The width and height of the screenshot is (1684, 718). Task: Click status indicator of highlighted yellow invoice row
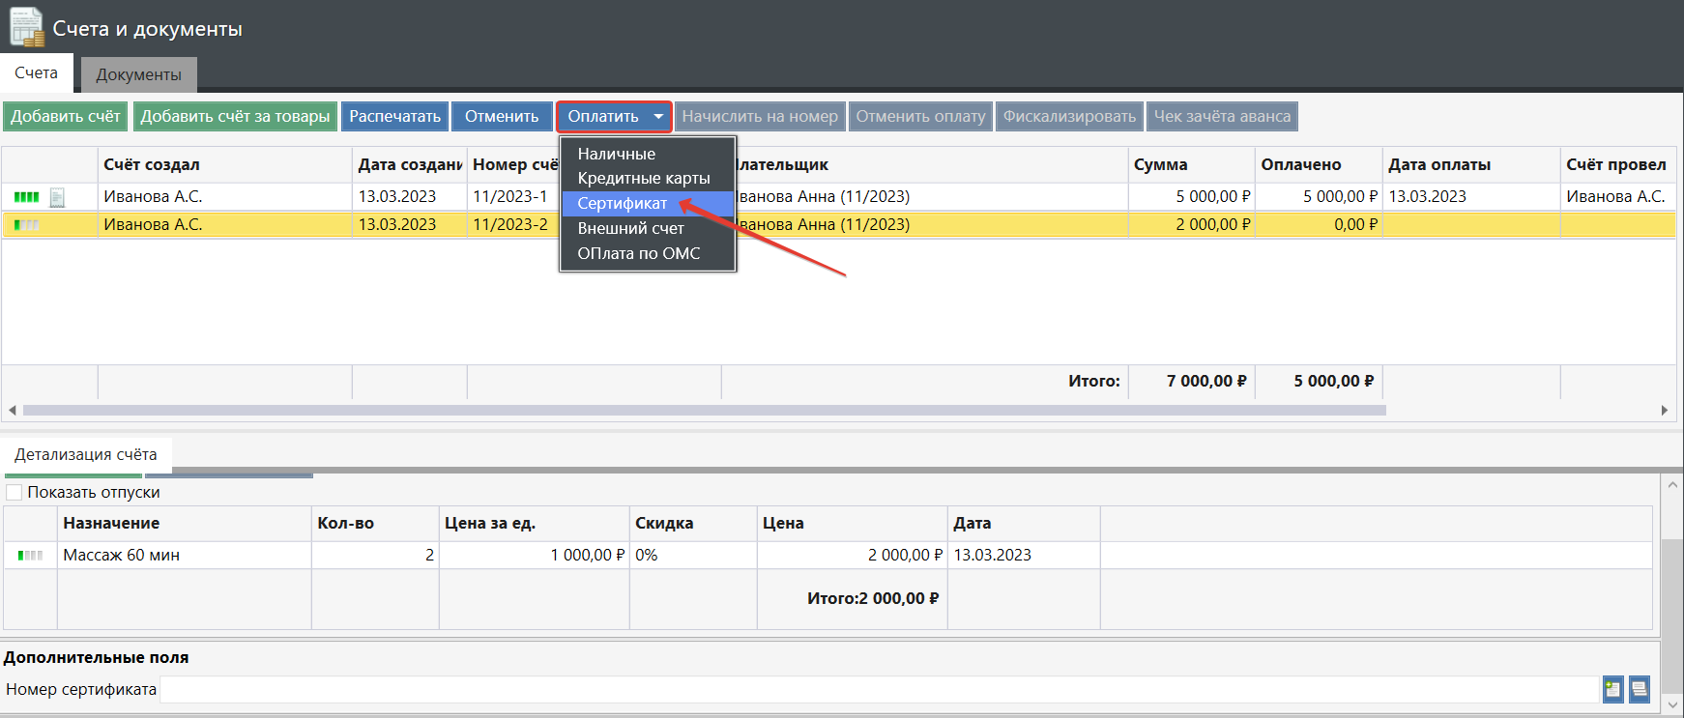point(27,225)
